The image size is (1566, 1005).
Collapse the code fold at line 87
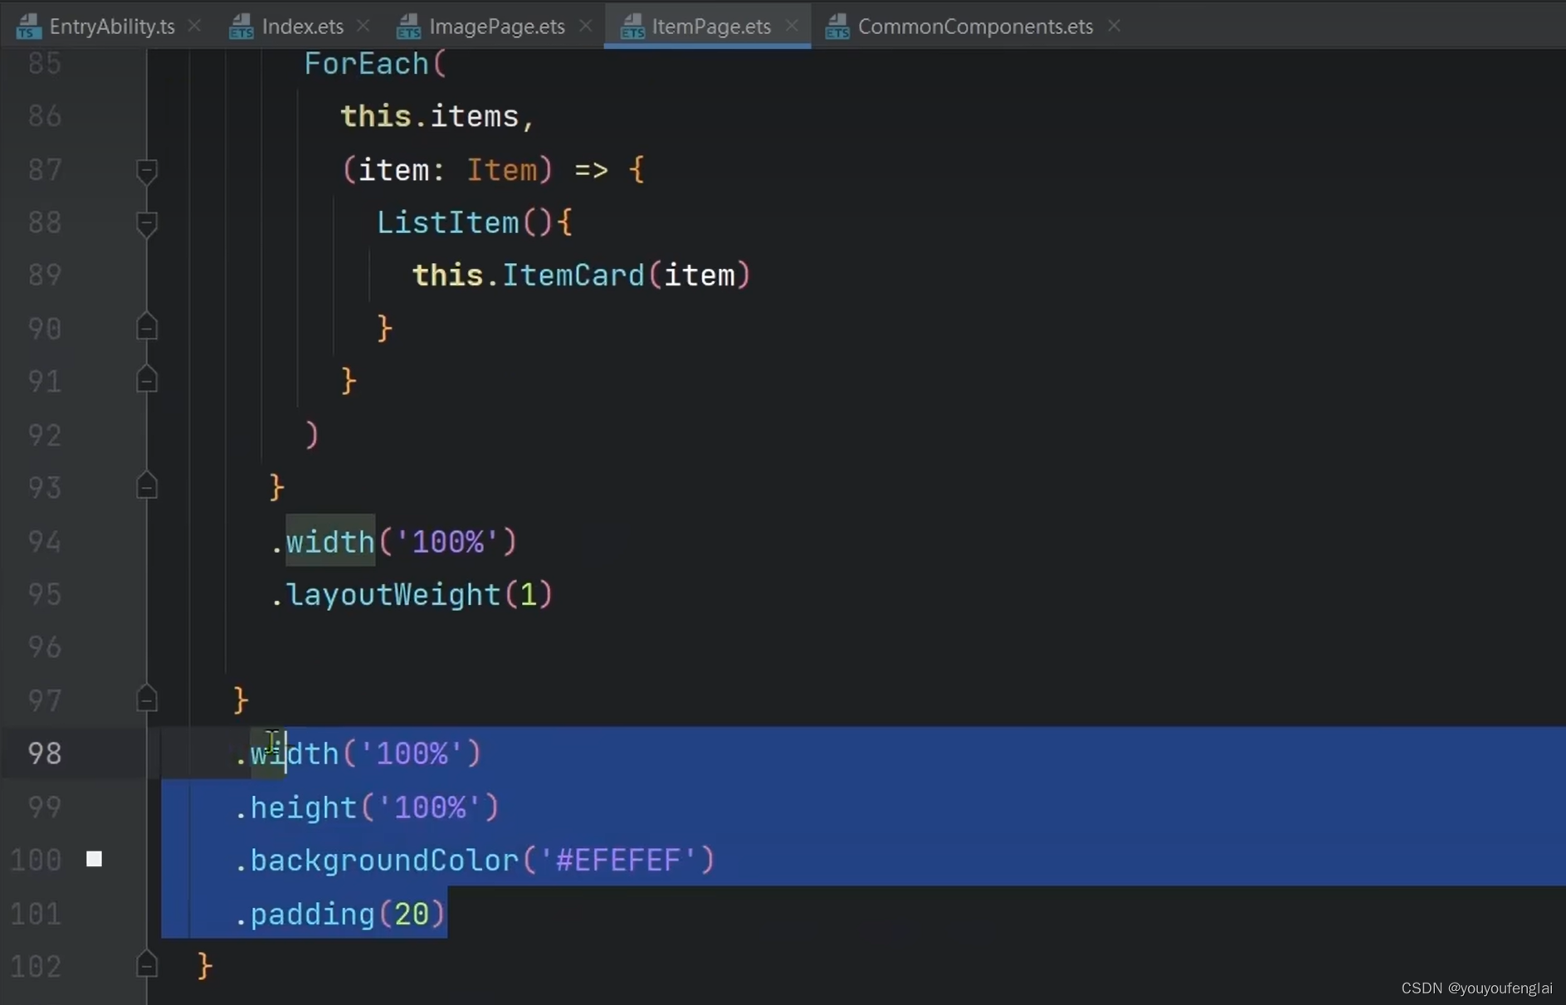click(147, 171)
